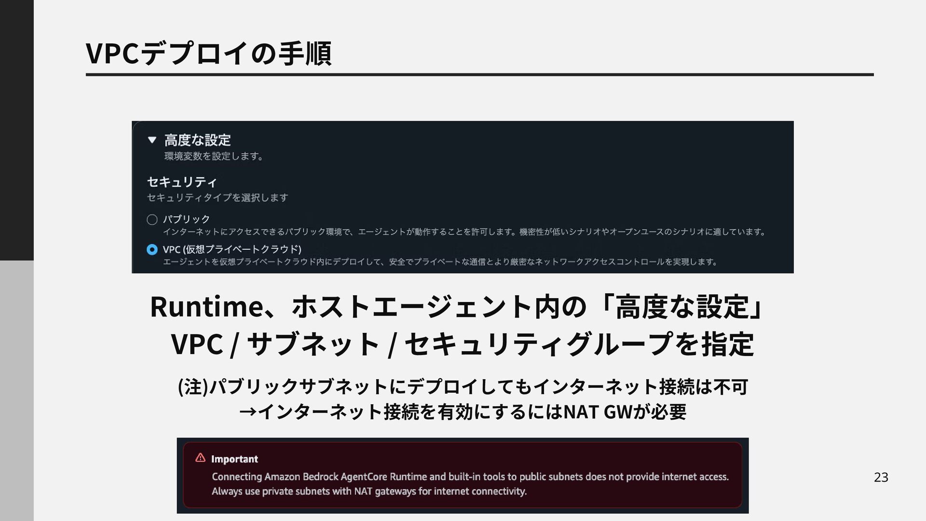Click the パブリック option description text

pos(464,232)
